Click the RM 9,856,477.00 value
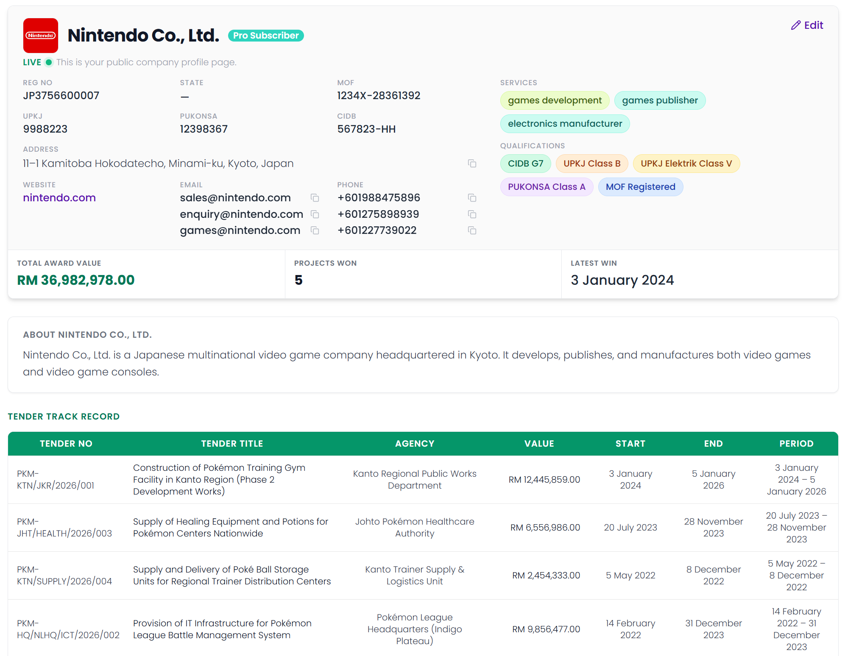The image size is (845, 656). 546,629
